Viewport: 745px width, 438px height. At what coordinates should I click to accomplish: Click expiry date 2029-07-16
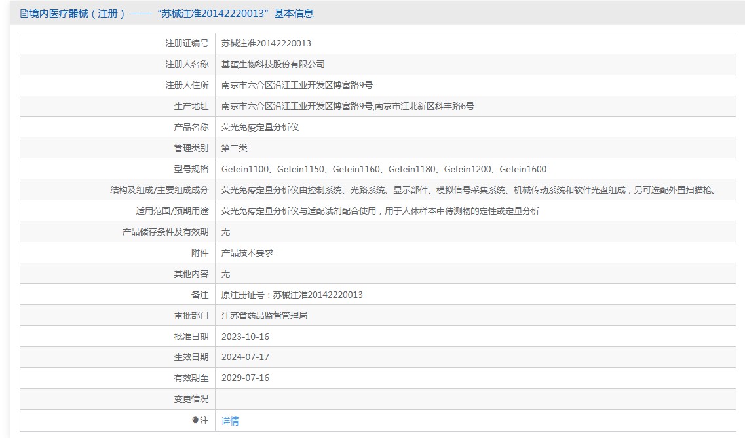(245, 378)
